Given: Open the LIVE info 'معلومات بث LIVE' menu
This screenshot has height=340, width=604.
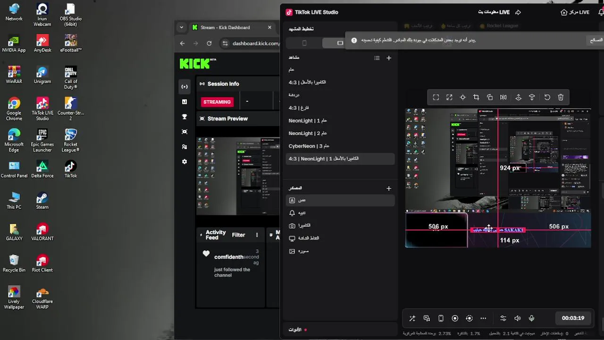Looking at the screenshot, I should pyautogui.click(x=494, y=12).
